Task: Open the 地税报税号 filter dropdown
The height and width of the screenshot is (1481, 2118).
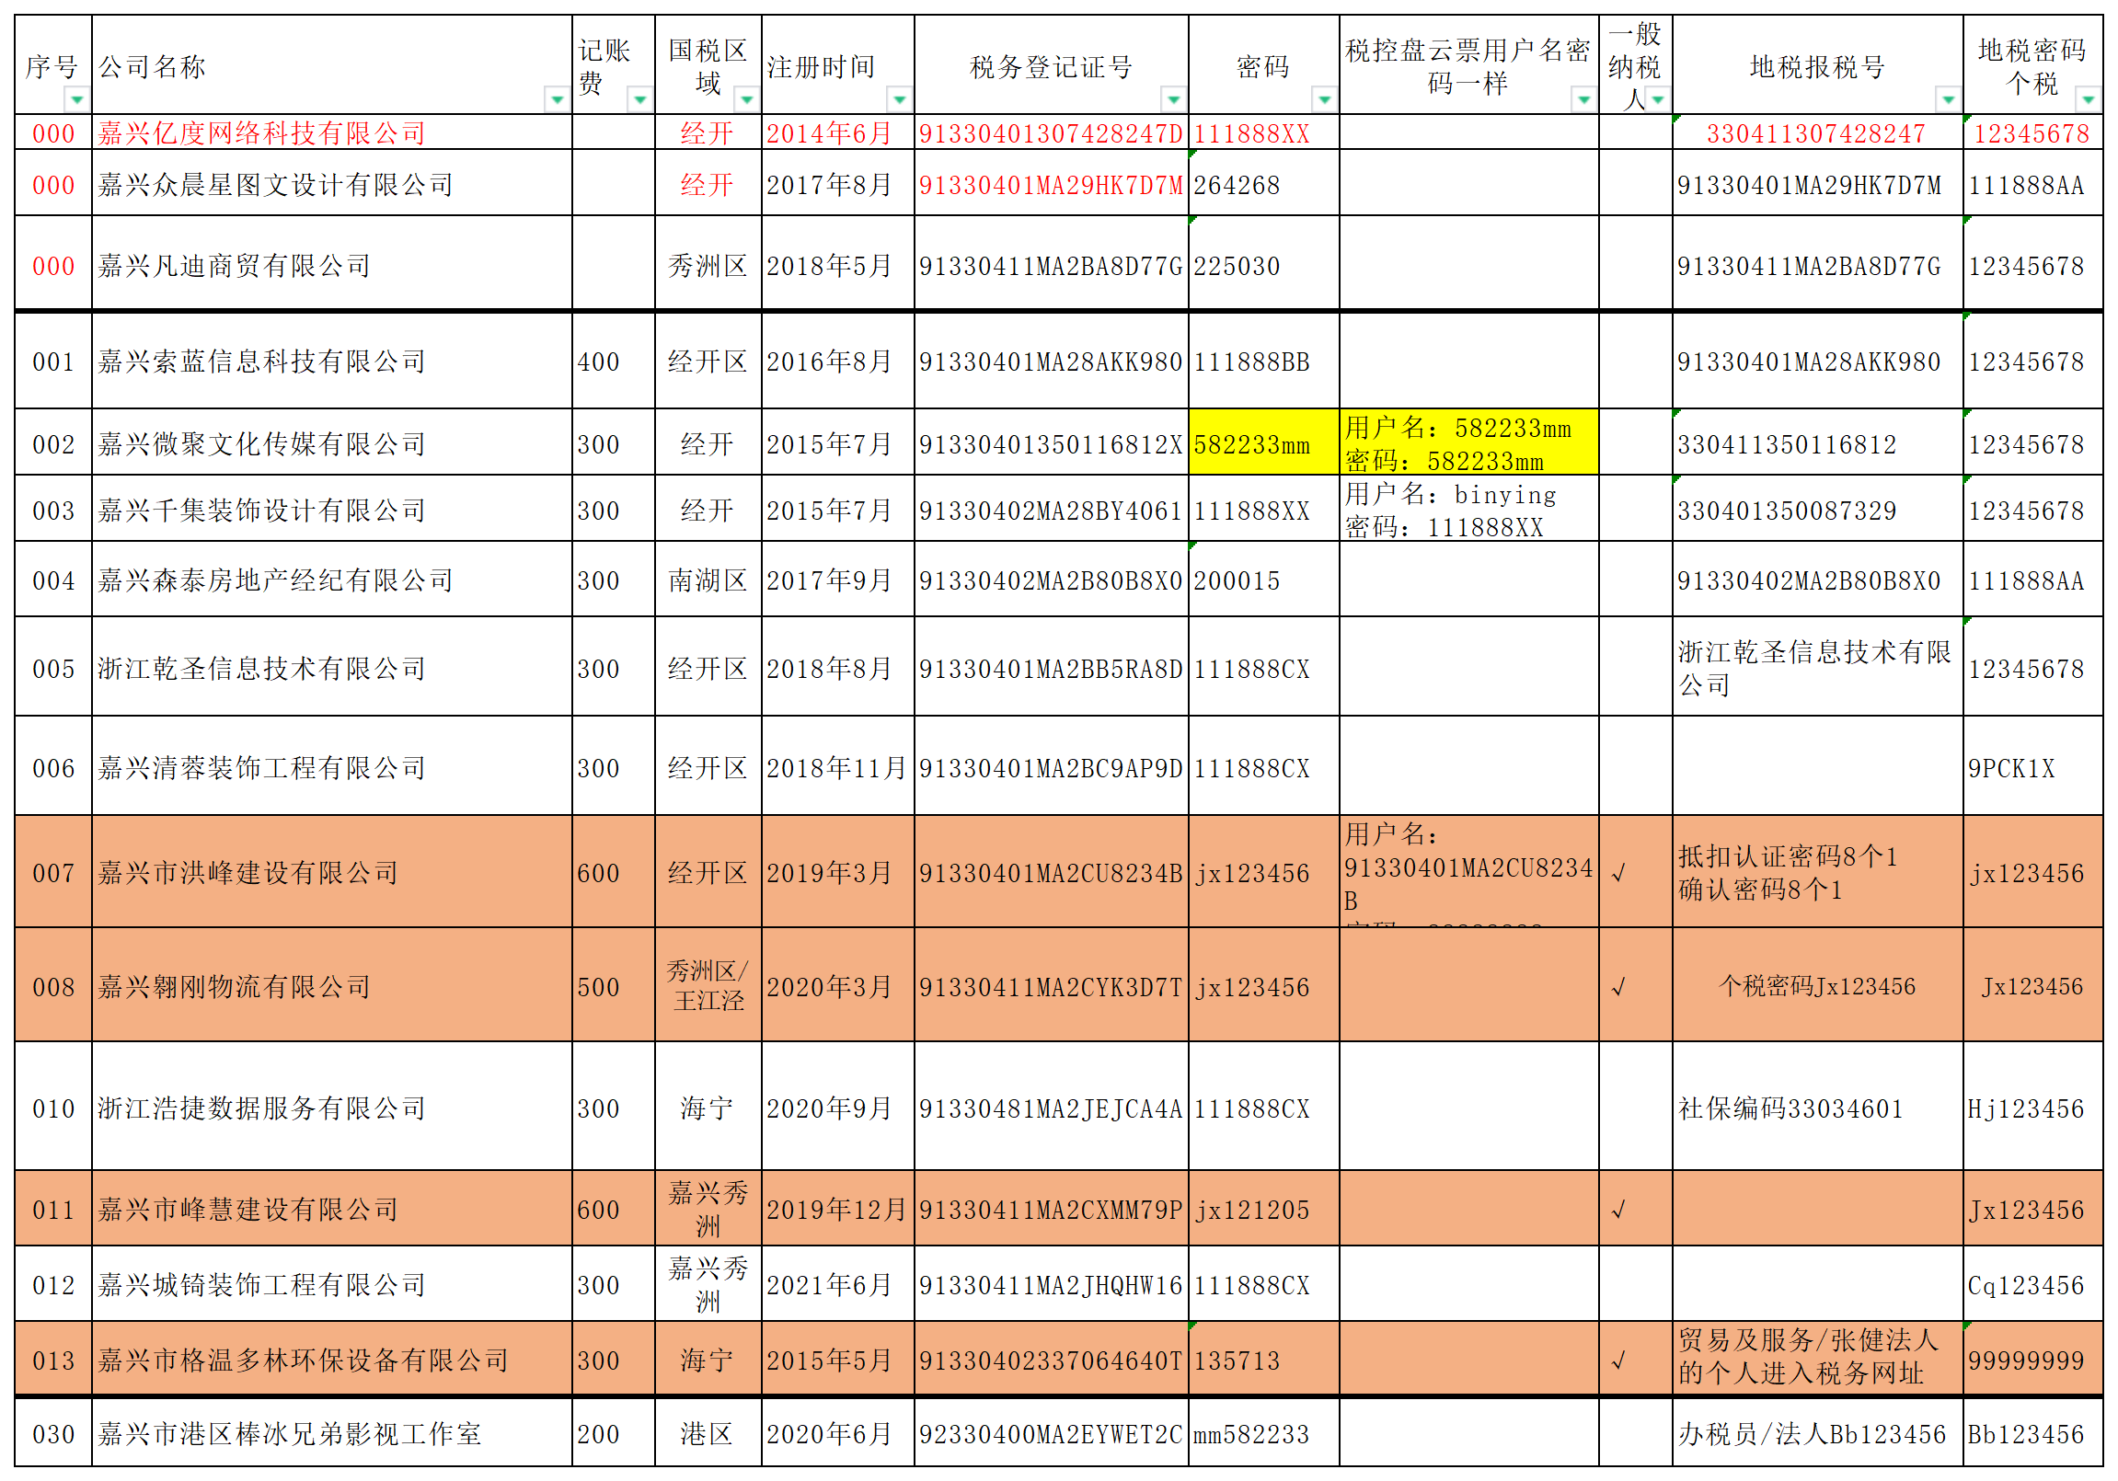Action: pos(1948,98)
